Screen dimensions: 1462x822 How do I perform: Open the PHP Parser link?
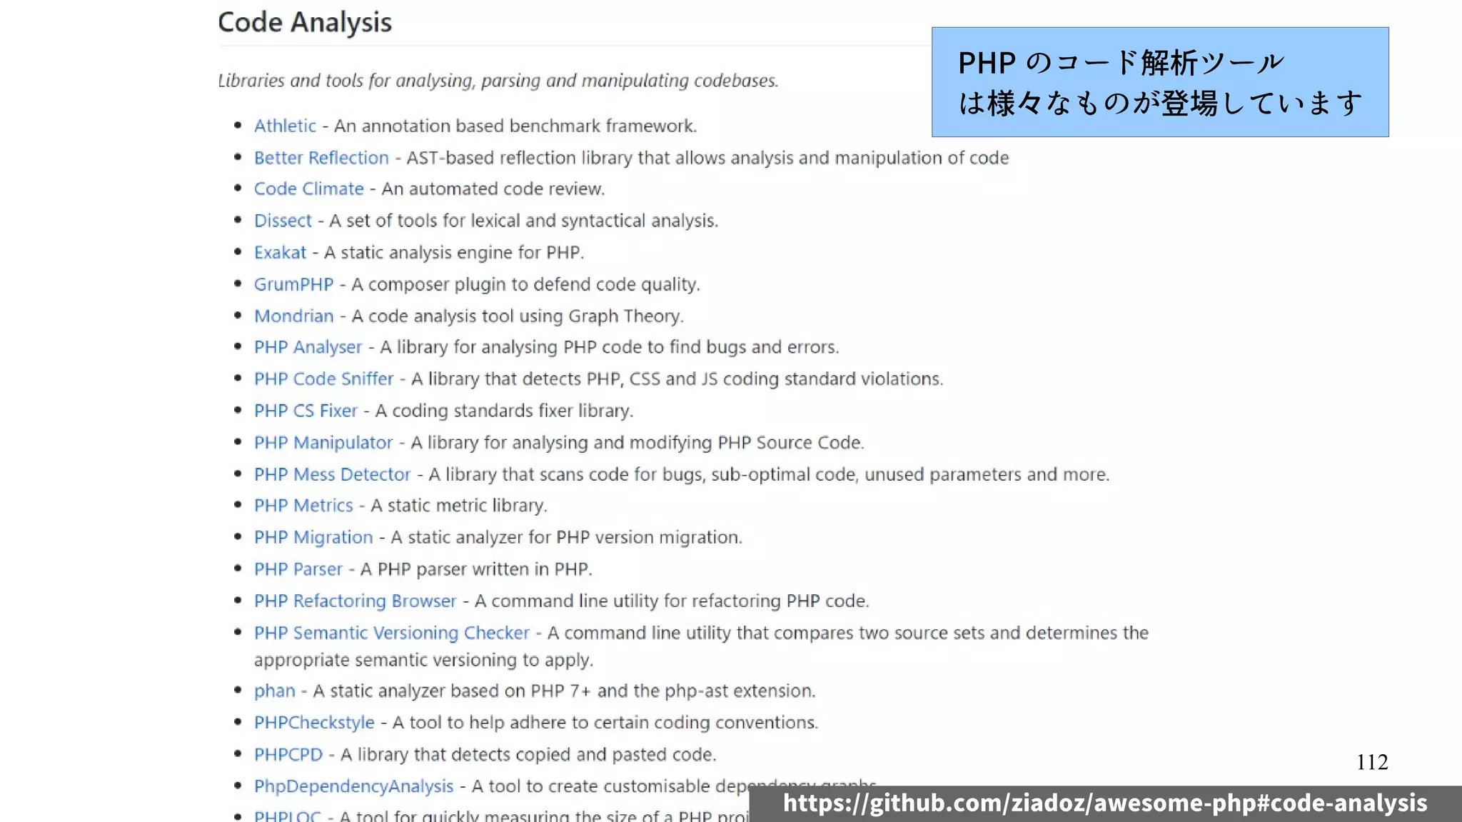[x=298, y=569]
